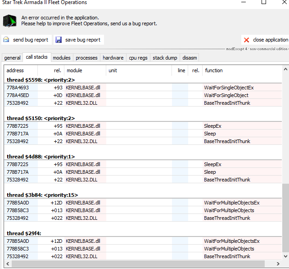Click Sleep under thread $4d88
This screenshot has width=289, height=269.
click(210, 172)
